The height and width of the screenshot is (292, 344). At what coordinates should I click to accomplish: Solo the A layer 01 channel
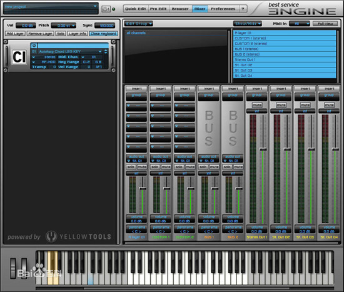point(131,167)
